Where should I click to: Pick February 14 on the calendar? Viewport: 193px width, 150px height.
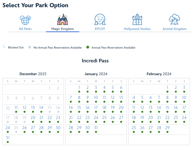(x=159, y=108)
